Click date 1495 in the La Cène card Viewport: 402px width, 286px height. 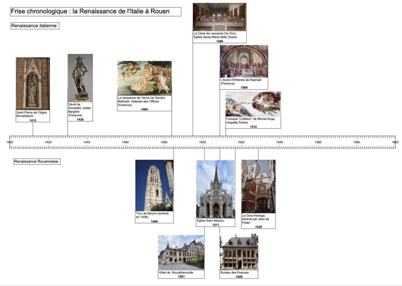(x=220, y=41)
